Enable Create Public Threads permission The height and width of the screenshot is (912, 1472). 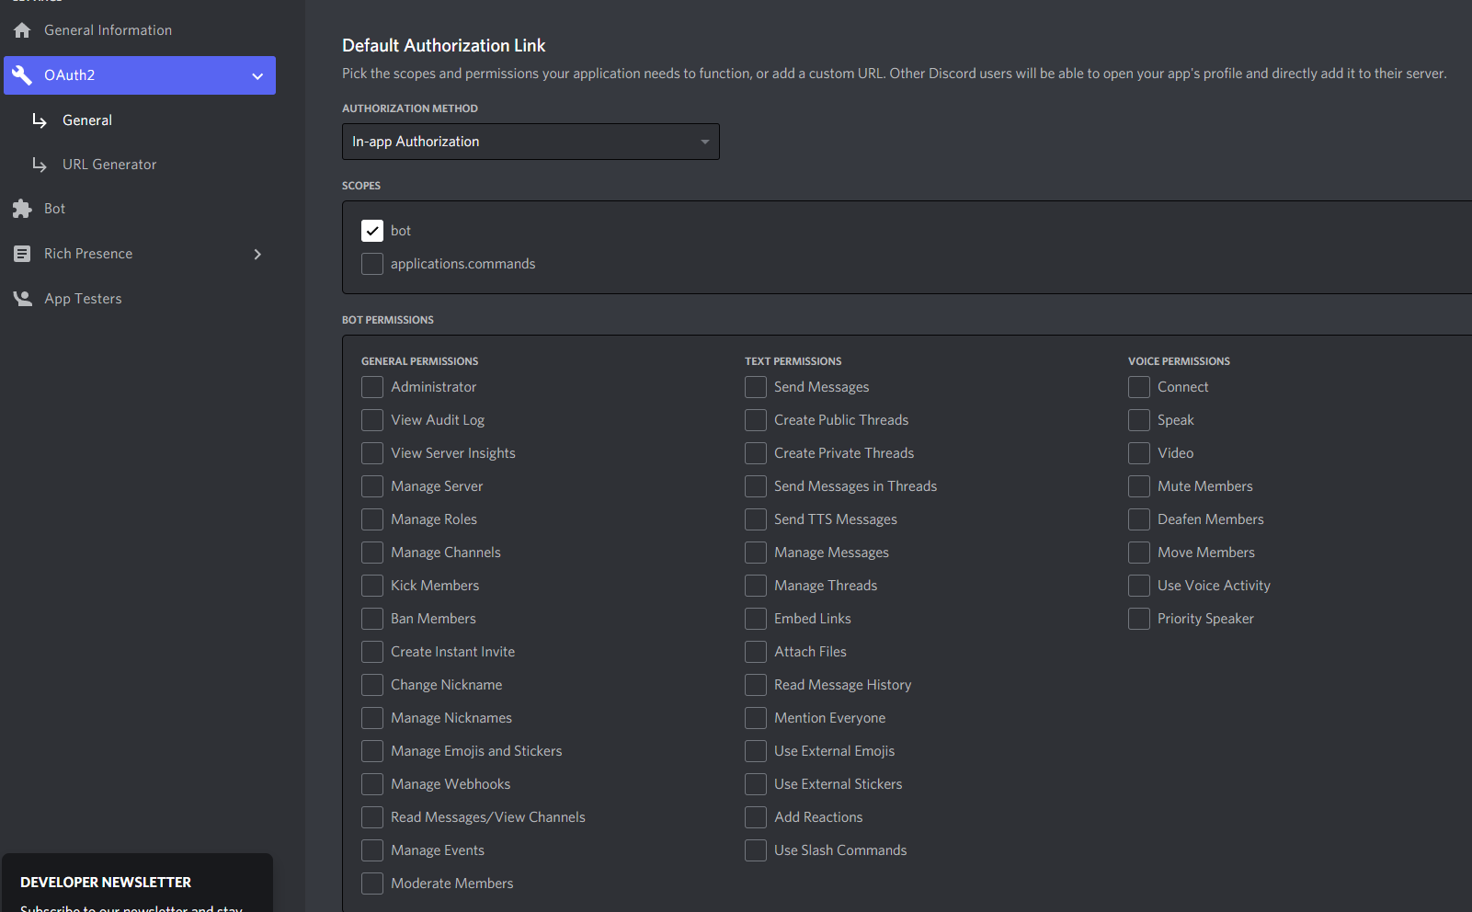tap(756, 420)
